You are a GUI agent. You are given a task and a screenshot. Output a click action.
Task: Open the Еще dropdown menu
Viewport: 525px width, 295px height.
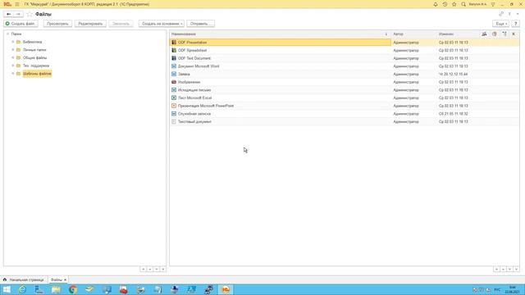[x=500, y=24]
